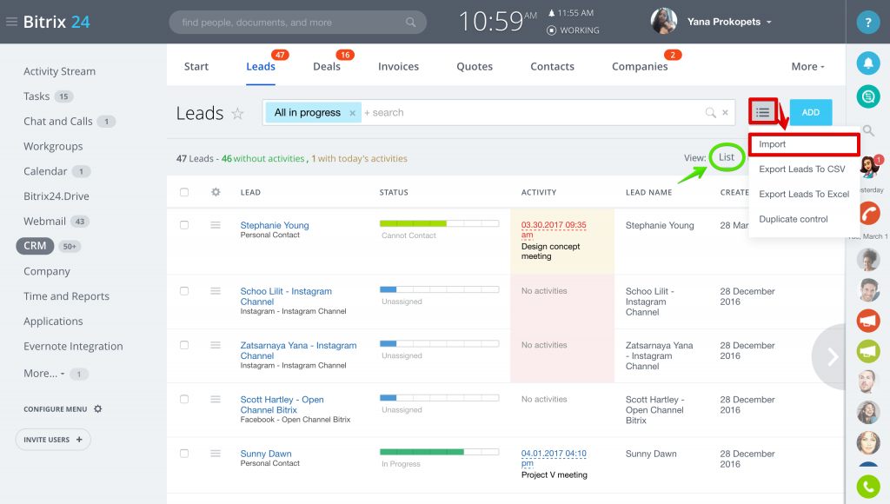Image resolution: width=890 pixels, height=504 pixels.
Task: Open Tasks in left sidebar
Action: coord(37,96)
